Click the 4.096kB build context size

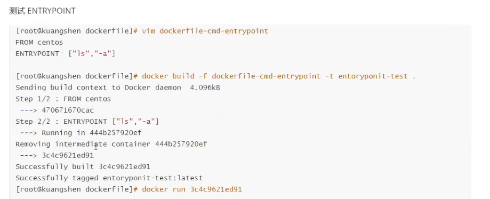[205, 87]
